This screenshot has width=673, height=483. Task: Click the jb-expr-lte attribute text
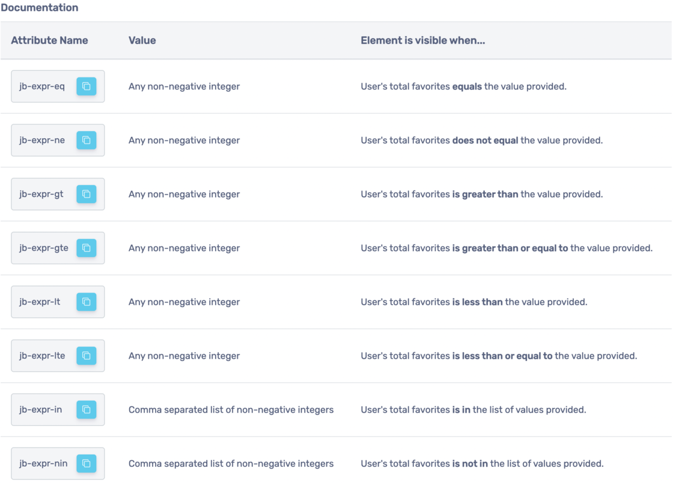(43, 356)
